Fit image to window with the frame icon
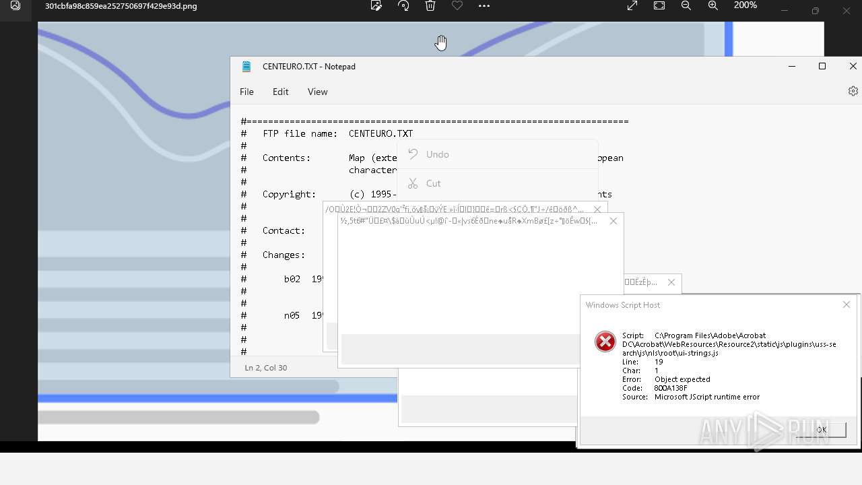The height and width of the screenshot is (485, 862). tap(659, 5)
